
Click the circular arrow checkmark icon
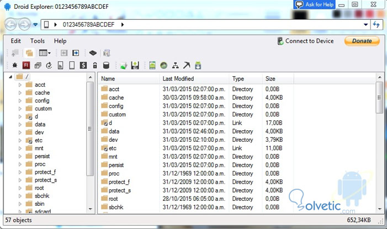click(49, 66)
